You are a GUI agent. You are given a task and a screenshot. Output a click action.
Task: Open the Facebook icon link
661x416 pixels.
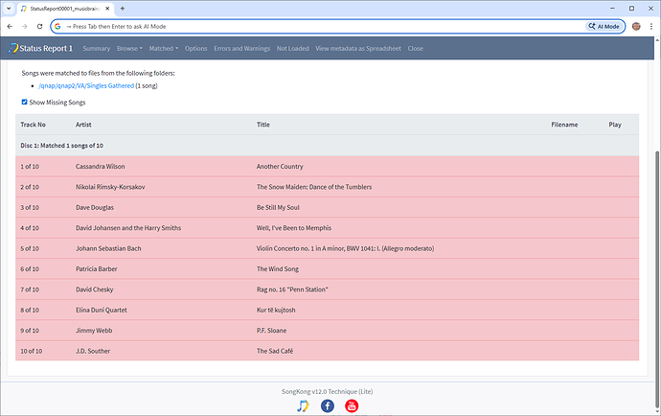328,405
